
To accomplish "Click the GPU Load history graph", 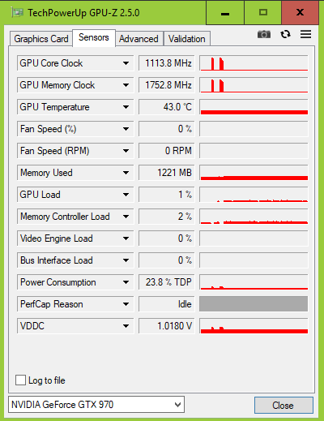I will pyautogui.click(x=254, y=195).
